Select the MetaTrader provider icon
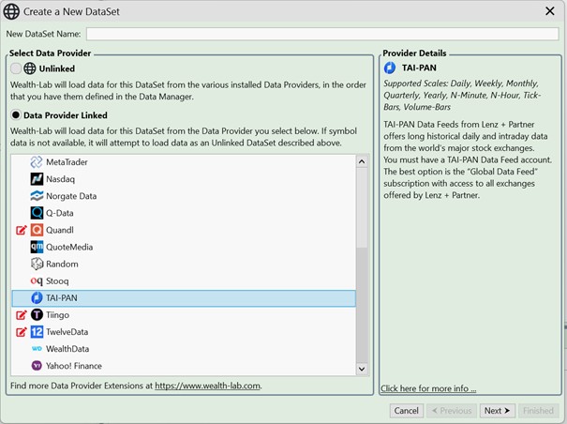This screenshot has height=424, width=567. (x=37, y=162)
